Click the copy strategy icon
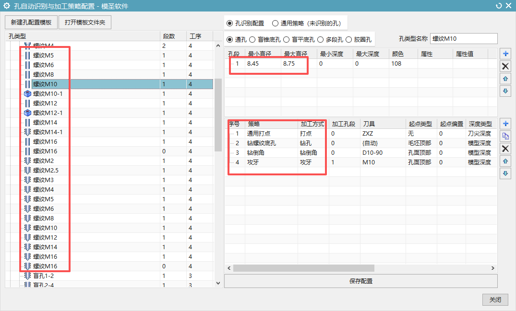The width and height of the screenshot is (516, 311). tap(505, 136)
